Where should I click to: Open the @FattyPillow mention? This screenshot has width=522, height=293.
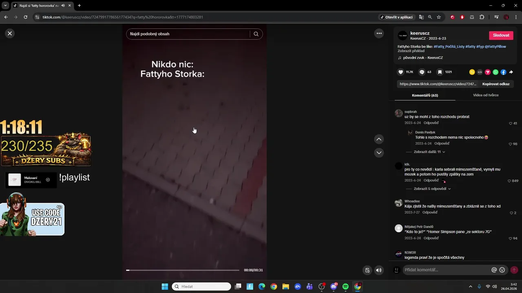(x=495, y=46)
